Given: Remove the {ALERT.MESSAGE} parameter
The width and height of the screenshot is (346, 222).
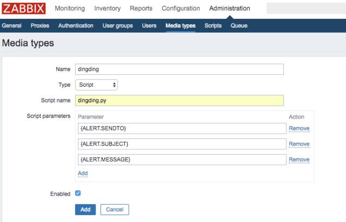Looking at the screenshot, I should click(x=299, y=160).
